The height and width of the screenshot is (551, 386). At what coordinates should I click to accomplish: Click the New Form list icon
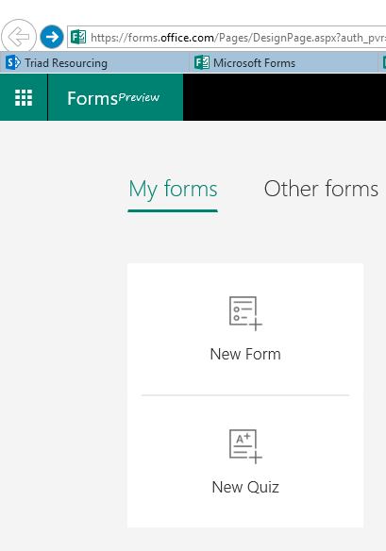245,313
